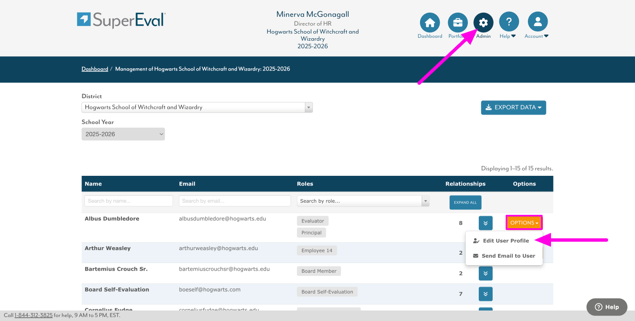The height and width of the screenshot is (321, 635).
Task: Click the Dashboard breadcrumb link
Action: [95, 69]
